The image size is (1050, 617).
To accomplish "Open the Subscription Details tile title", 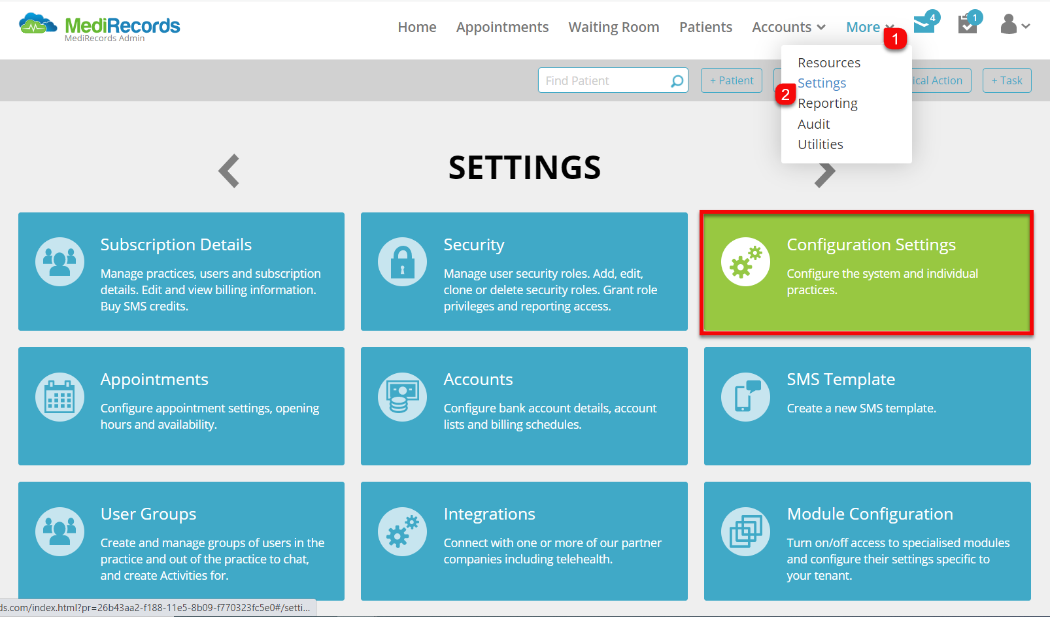I will (x=176, y=244).
